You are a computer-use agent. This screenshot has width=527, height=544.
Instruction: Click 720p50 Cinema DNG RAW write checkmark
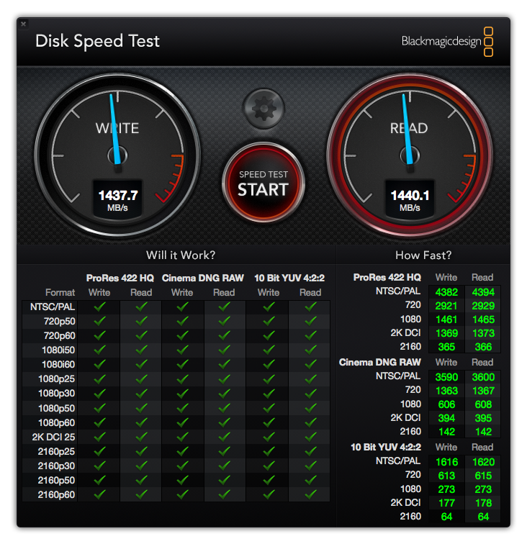(x=182, y=321)
